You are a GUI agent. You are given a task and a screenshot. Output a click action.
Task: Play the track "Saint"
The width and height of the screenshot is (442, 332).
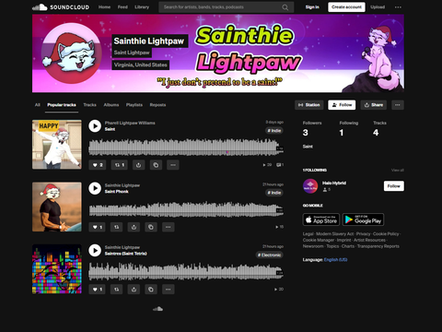pyautogui.click(x=95, y=126)
